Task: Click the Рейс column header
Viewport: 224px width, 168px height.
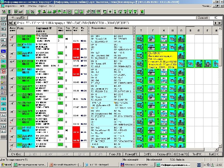Action: coord(26,30)
